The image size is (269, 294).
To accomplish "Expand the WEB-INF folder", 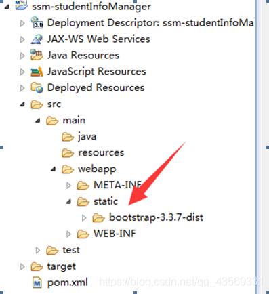I will 68,234.
